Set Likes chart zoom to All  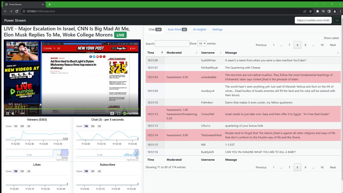[29, 171]
